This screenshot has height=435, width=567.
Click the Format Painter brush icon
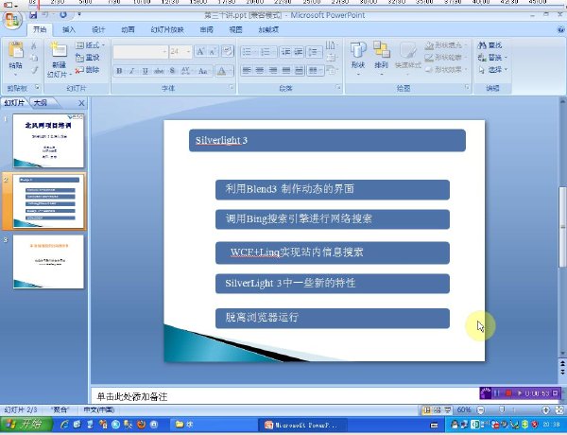34,70
